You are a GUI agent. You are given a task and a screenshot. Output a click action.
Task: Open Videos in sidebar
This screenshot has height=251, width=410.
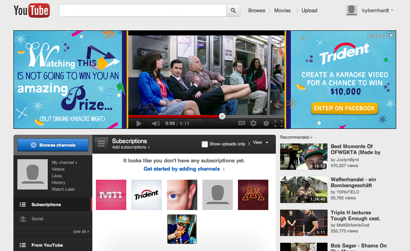[58, 169]
